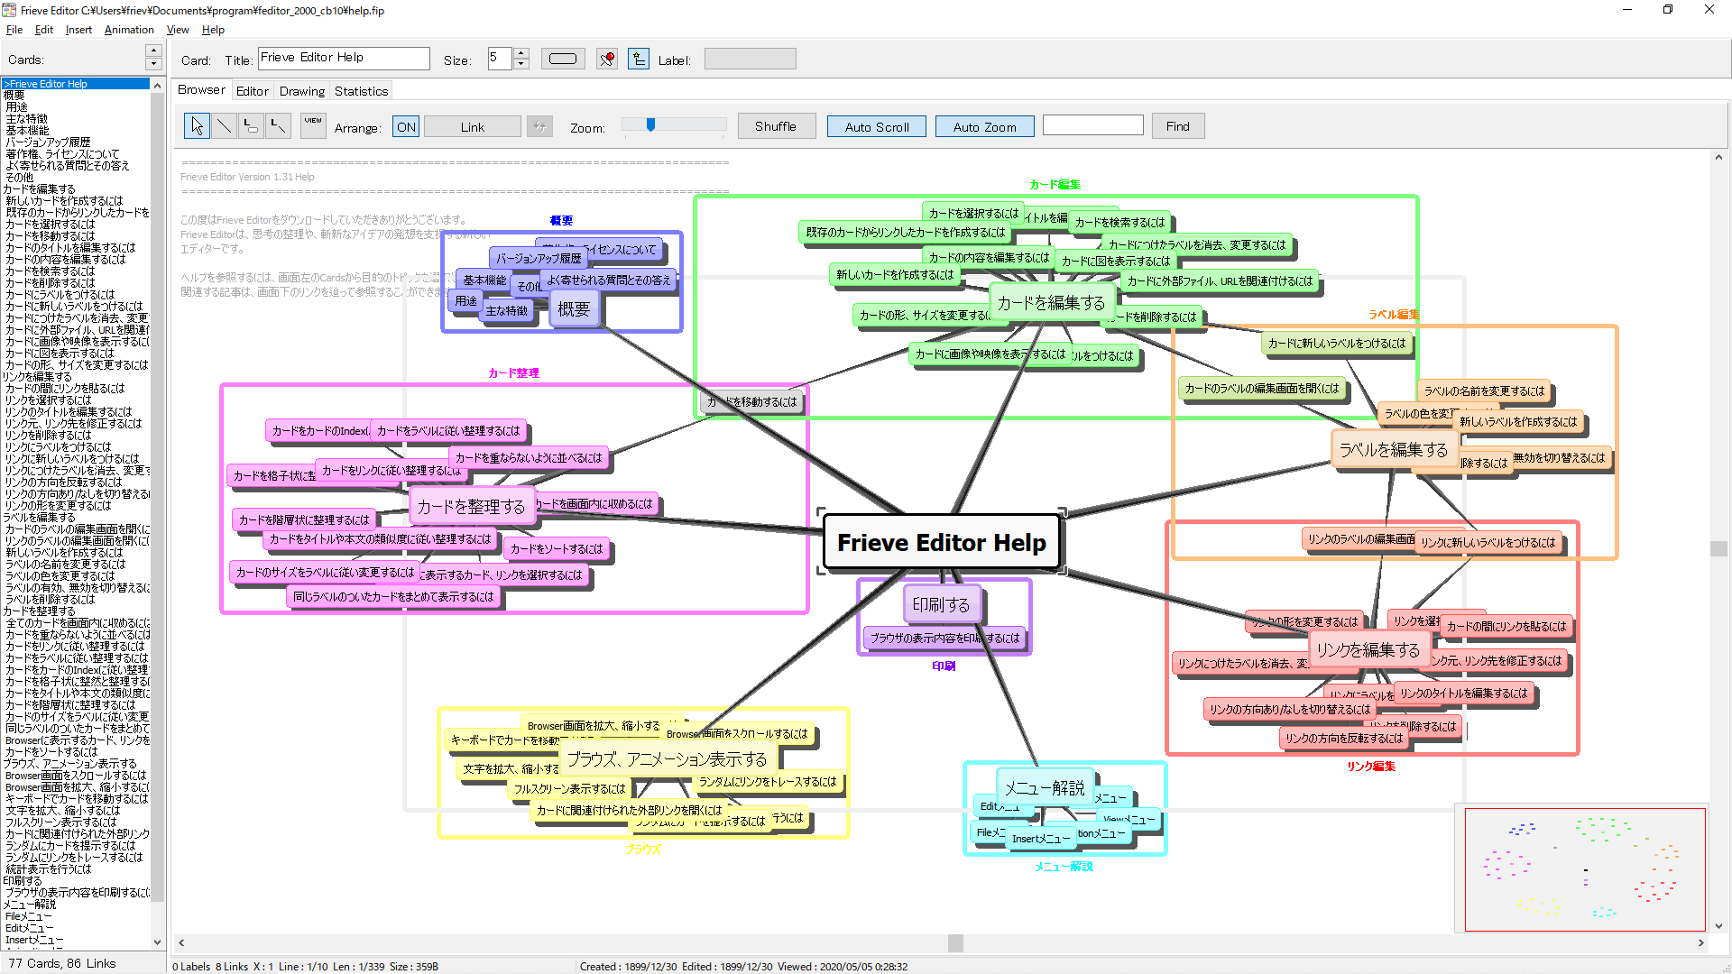Select 概要 topic in the Cards list

pyautogui.click(x=20, y=95)
